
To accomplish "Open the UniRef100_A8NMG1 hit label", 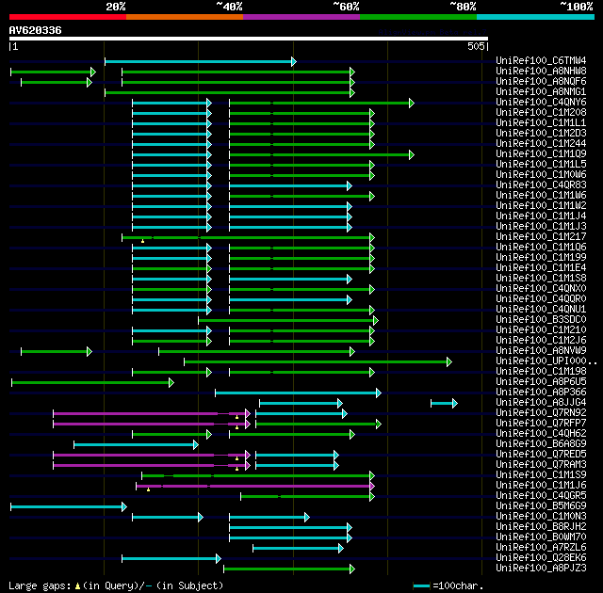I will [541, 92].
